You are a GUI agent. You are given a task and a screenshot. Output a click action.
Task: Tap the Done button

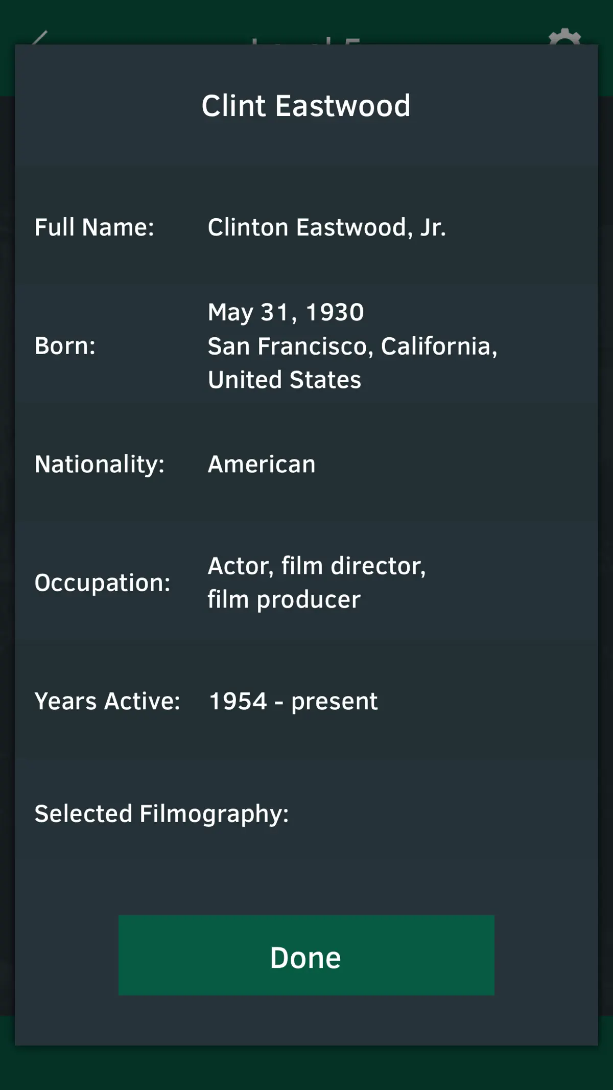coord(306,955)
